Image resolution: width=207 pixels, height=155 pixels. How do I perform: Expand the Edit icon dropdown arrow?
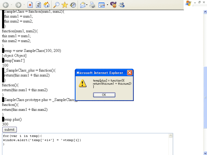(107, 5)
